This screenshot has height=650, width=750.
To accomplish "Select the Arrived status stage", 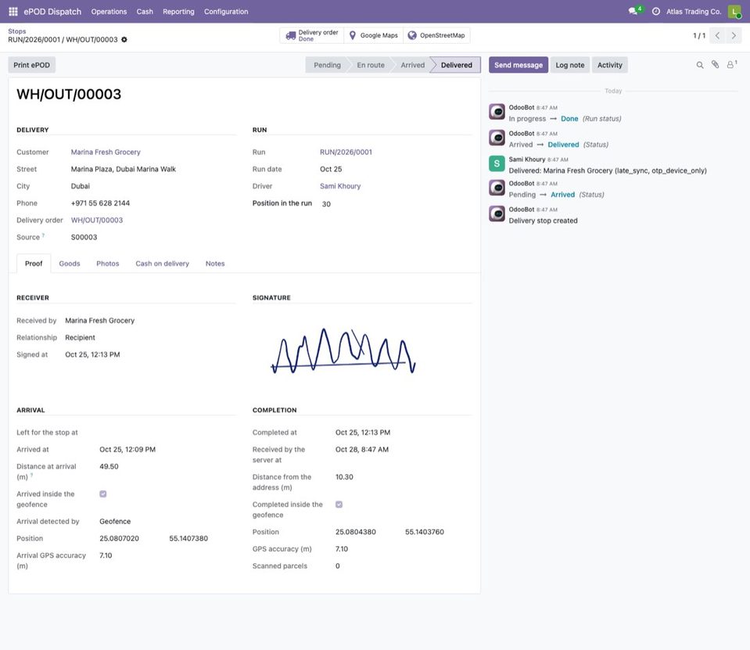I will coord(412,65).
